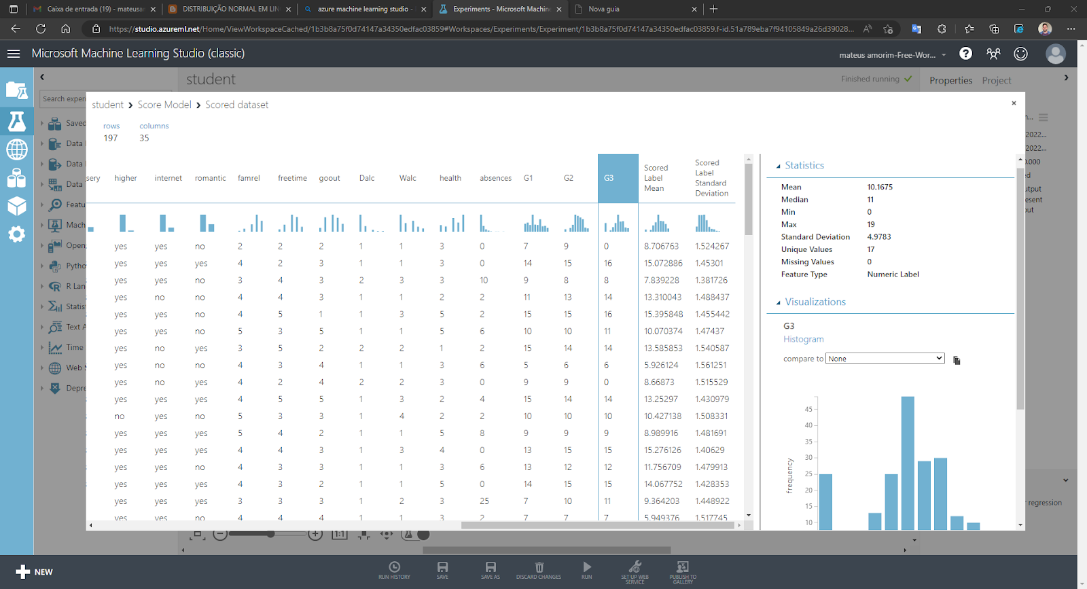The height and width of the screenshot is (589, 1087).
Task: Collapse the module palette with left chevron
Action: tap(42, 77)
